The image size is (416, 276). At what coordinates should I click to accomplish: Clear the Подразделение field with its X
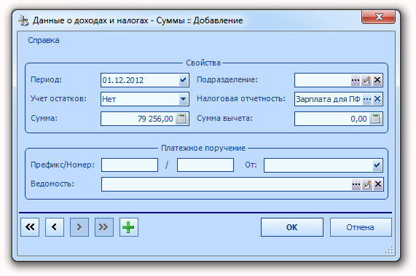[x=377, y=80]
